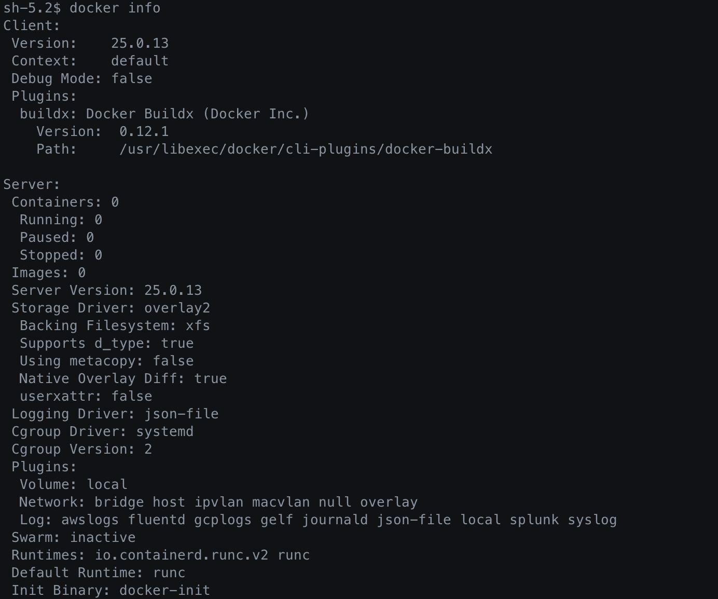Screen dimensions: 718x599
Task: Click the 'docker info' command text
Action: [115, 8]
